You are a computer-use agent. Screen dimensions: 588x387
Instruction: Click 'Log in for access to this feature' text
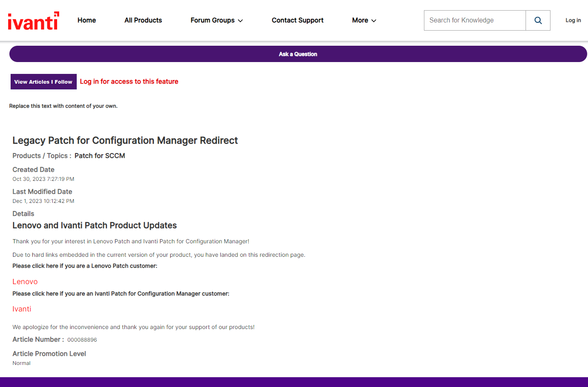coord(129,82)
